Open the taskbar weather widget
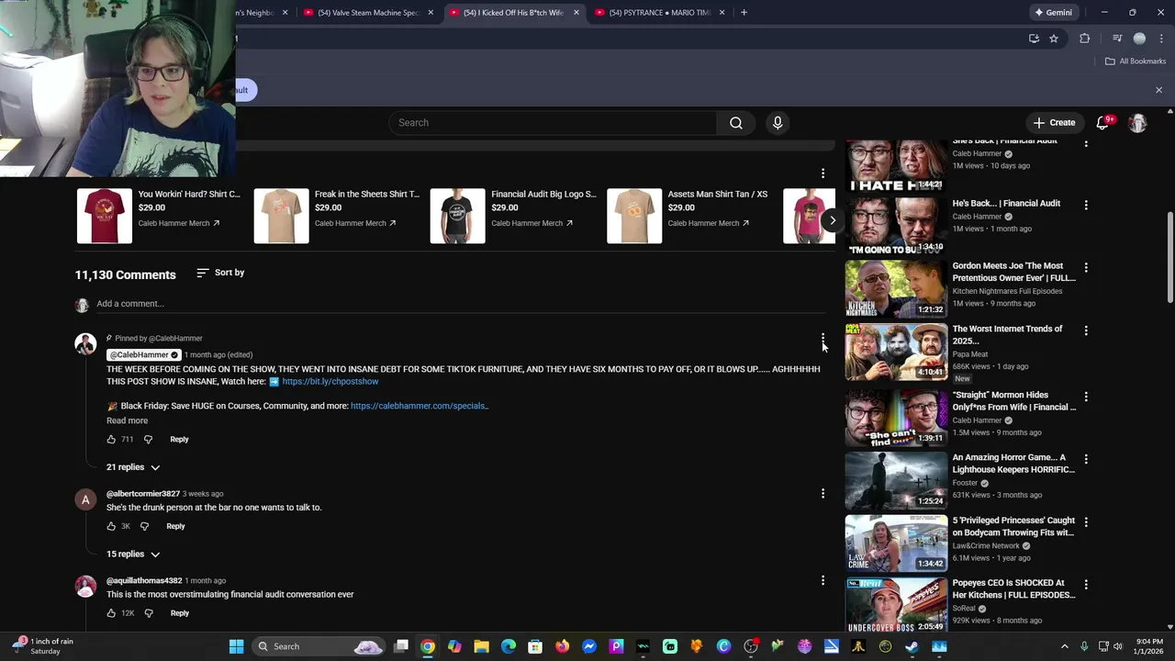This screenshot has height=661, width=1175. [41, 646]
